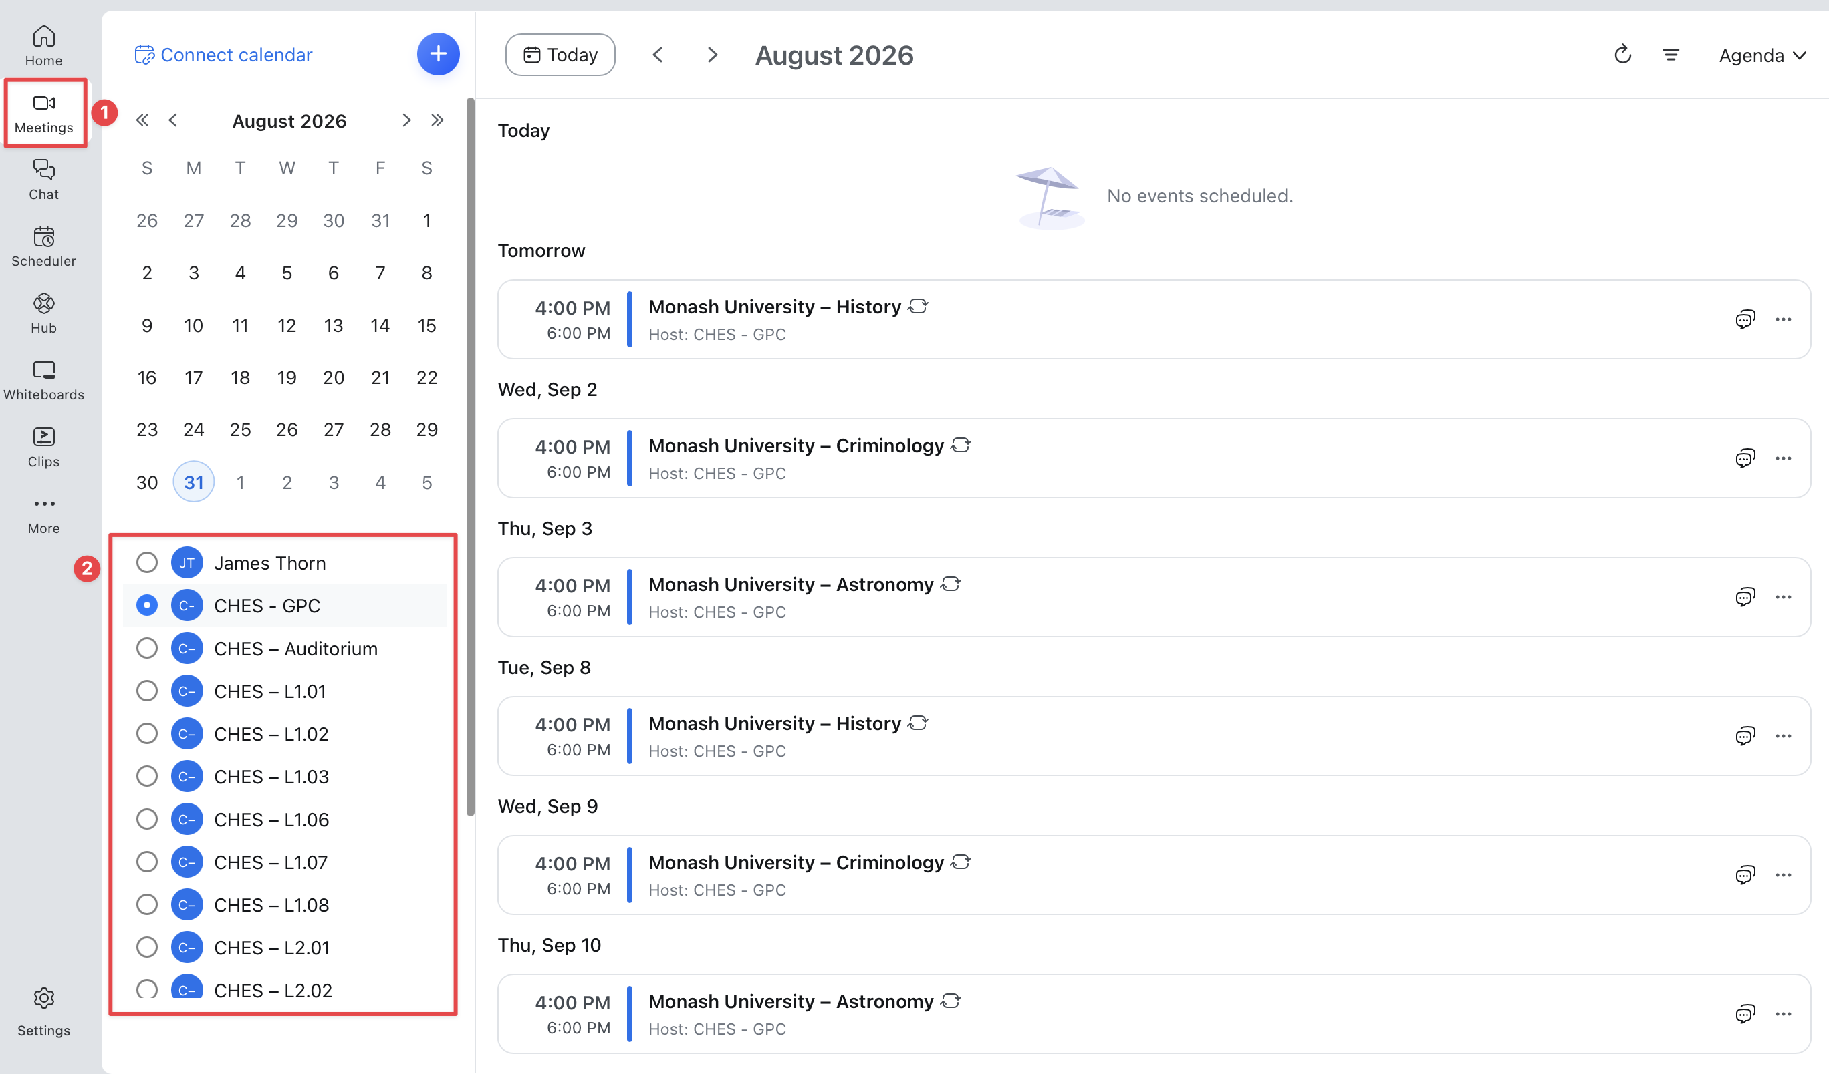Click the blue plus new meeting button

[438, 54]
